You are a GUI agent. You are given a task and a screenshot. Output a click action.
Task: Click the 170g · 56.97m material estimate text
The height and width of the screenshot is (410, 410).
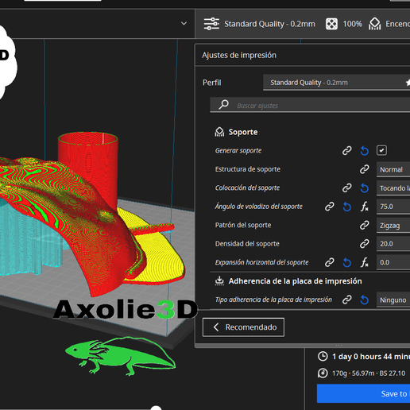point(369,373)
